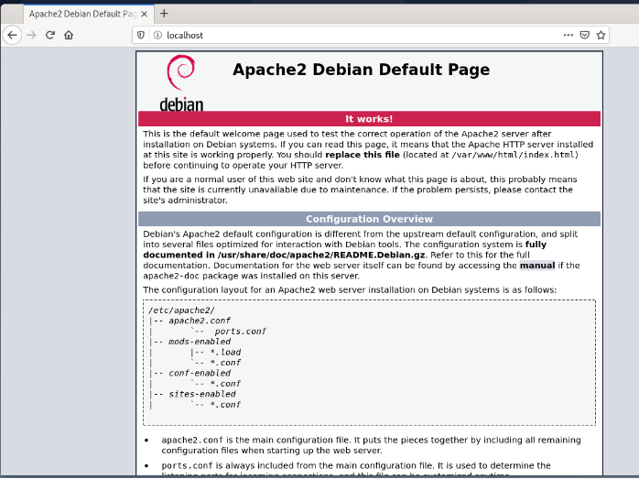
Task: Click the forward navigation arrow
Action: (x=31, y=35)
